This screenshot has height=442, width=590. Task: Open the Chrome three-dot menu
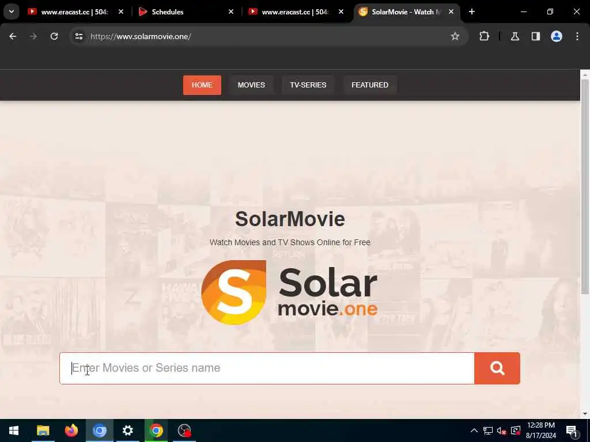[x=577, y=36]
